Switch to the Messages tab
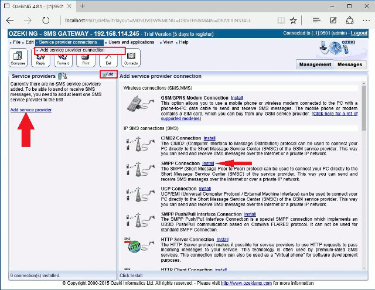This screenshot has height=290, width=375. point(350,64)
